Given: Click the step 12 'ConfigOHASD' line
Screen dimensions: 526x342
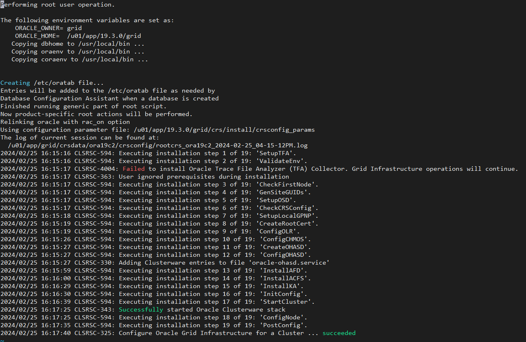Looking at the screenshot, I should click(x=156, y=255).
